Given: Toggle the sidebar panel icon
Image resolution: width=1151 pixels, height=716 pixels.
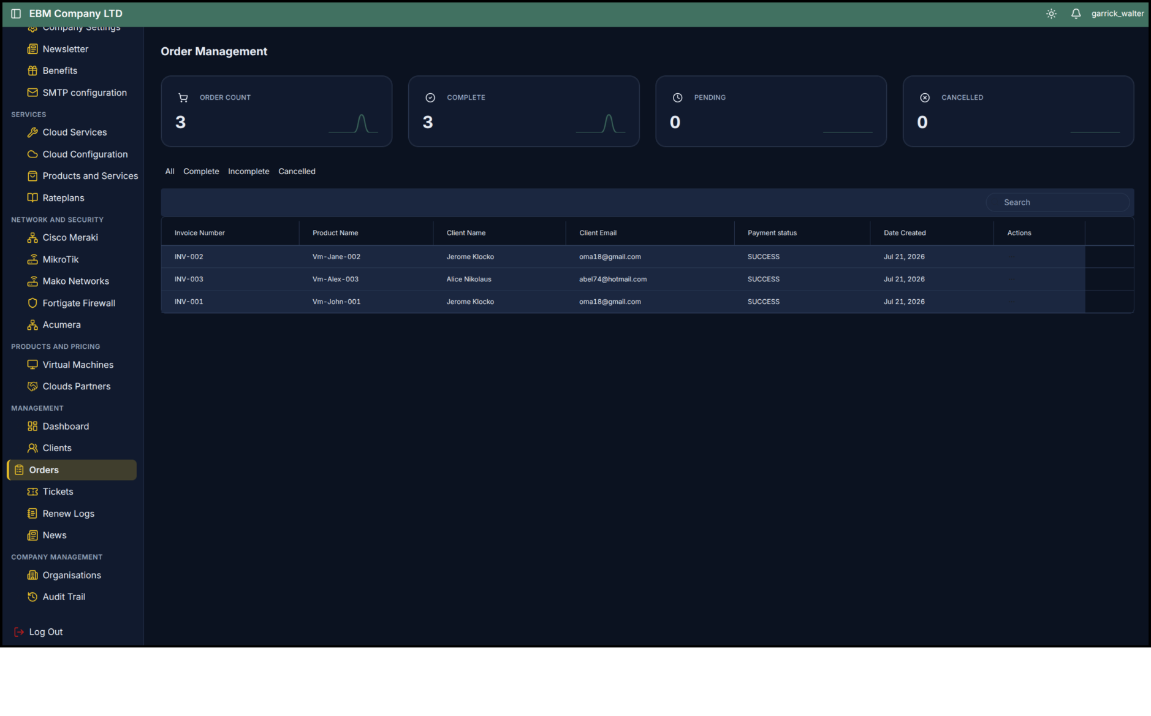Looking at the screenshot, I should pos(16,13).
